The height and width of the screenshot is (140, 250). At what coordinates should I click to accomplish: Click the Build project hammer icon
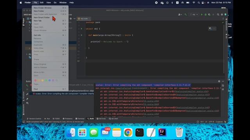point(186,14)
